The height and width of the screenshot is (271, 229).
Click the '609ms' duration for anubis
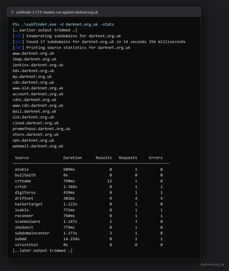coord(69,169)
